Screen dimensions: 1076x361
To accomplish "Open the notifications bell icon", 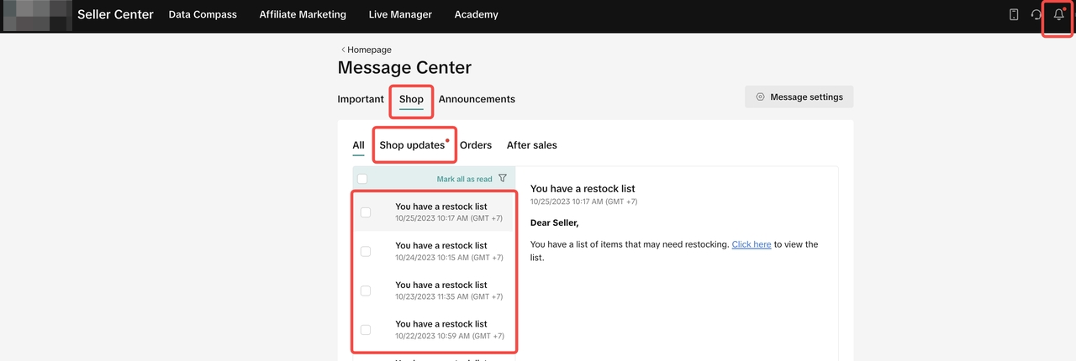I will click(x=1058, y=15).
